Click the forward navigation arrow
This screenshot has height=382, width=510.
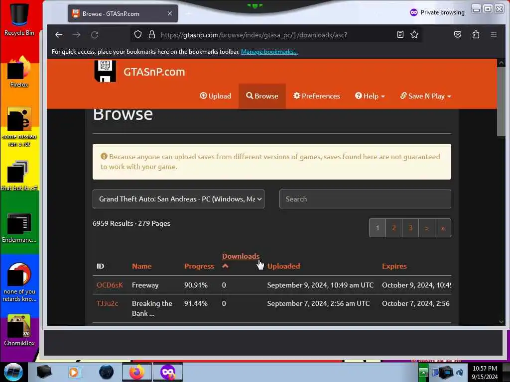tap(76, 35)
